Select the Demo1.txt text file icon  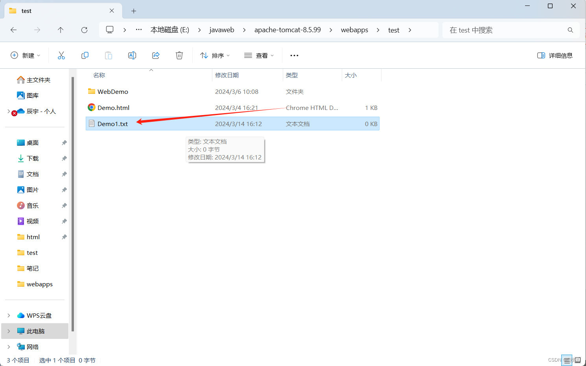coord(92,124)
